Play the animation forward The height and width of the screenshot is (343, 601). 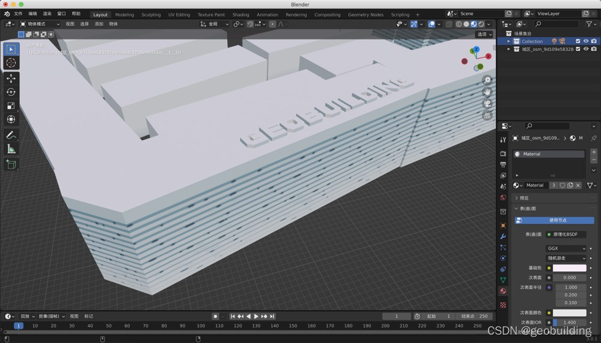[x=256, y=316]
